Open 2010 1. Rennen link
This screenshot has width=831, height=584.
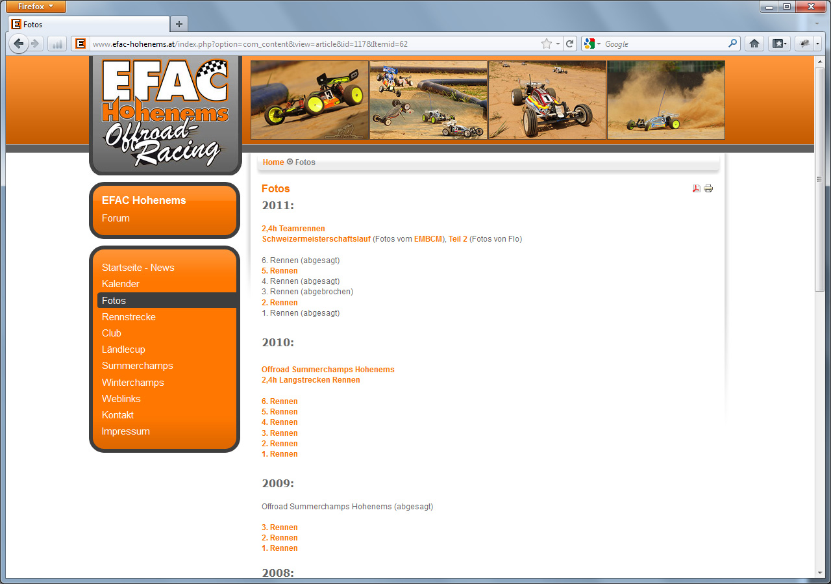(280, 454)
